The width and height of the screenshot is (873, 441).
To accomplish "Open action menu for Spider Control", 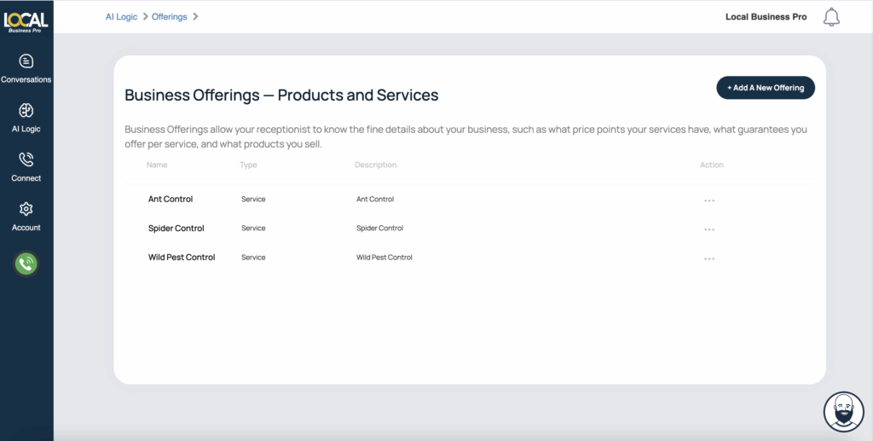I will 708,229.
